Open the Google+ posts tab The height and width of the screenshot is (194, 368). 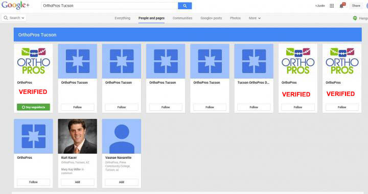pyautogui.click(x=211, y=18)
